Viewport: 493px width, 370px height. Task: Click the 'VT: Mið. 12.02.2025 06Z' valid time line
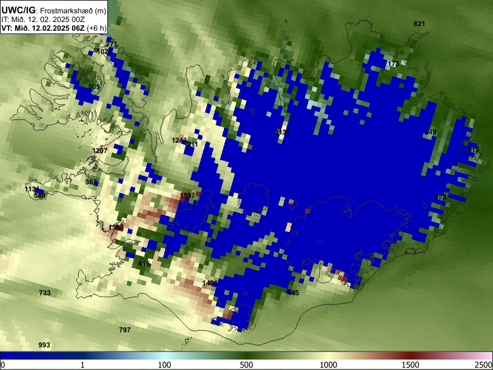click(x=43, y=28)
